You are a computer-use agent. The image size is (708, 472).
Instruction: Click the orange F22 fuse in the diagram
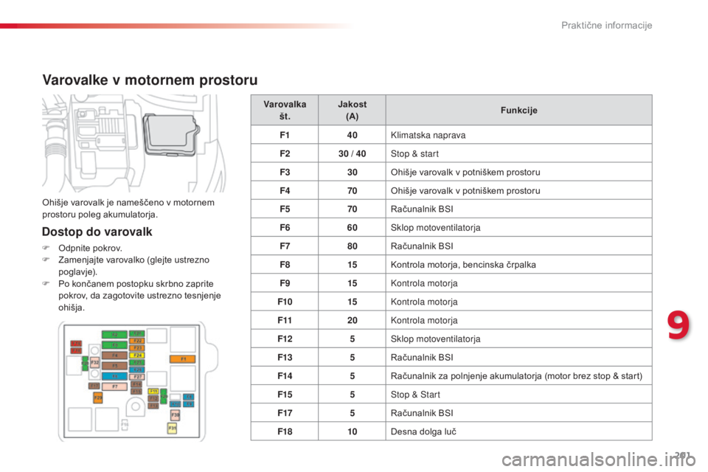click(x=137, y=341)
